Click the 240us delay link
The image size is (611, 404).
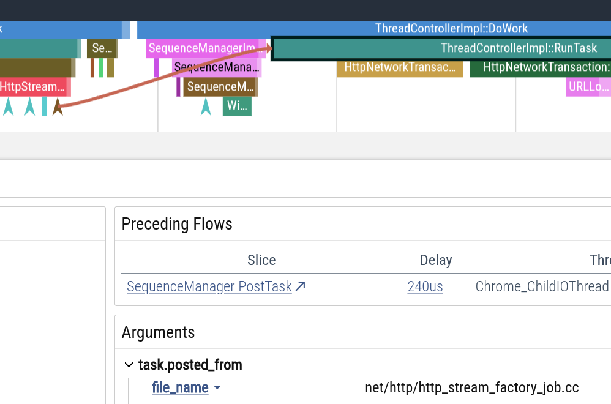pos(425,286)
